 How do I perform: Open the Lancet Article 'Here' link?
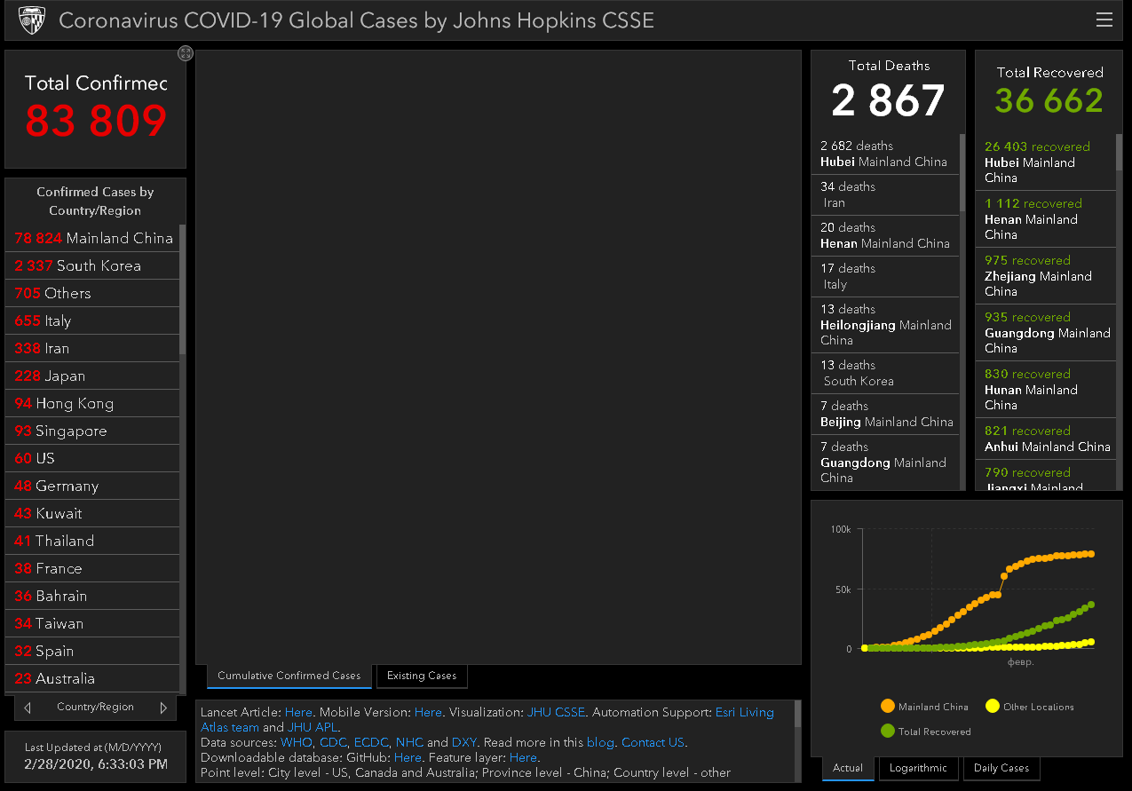click(298, 712)
